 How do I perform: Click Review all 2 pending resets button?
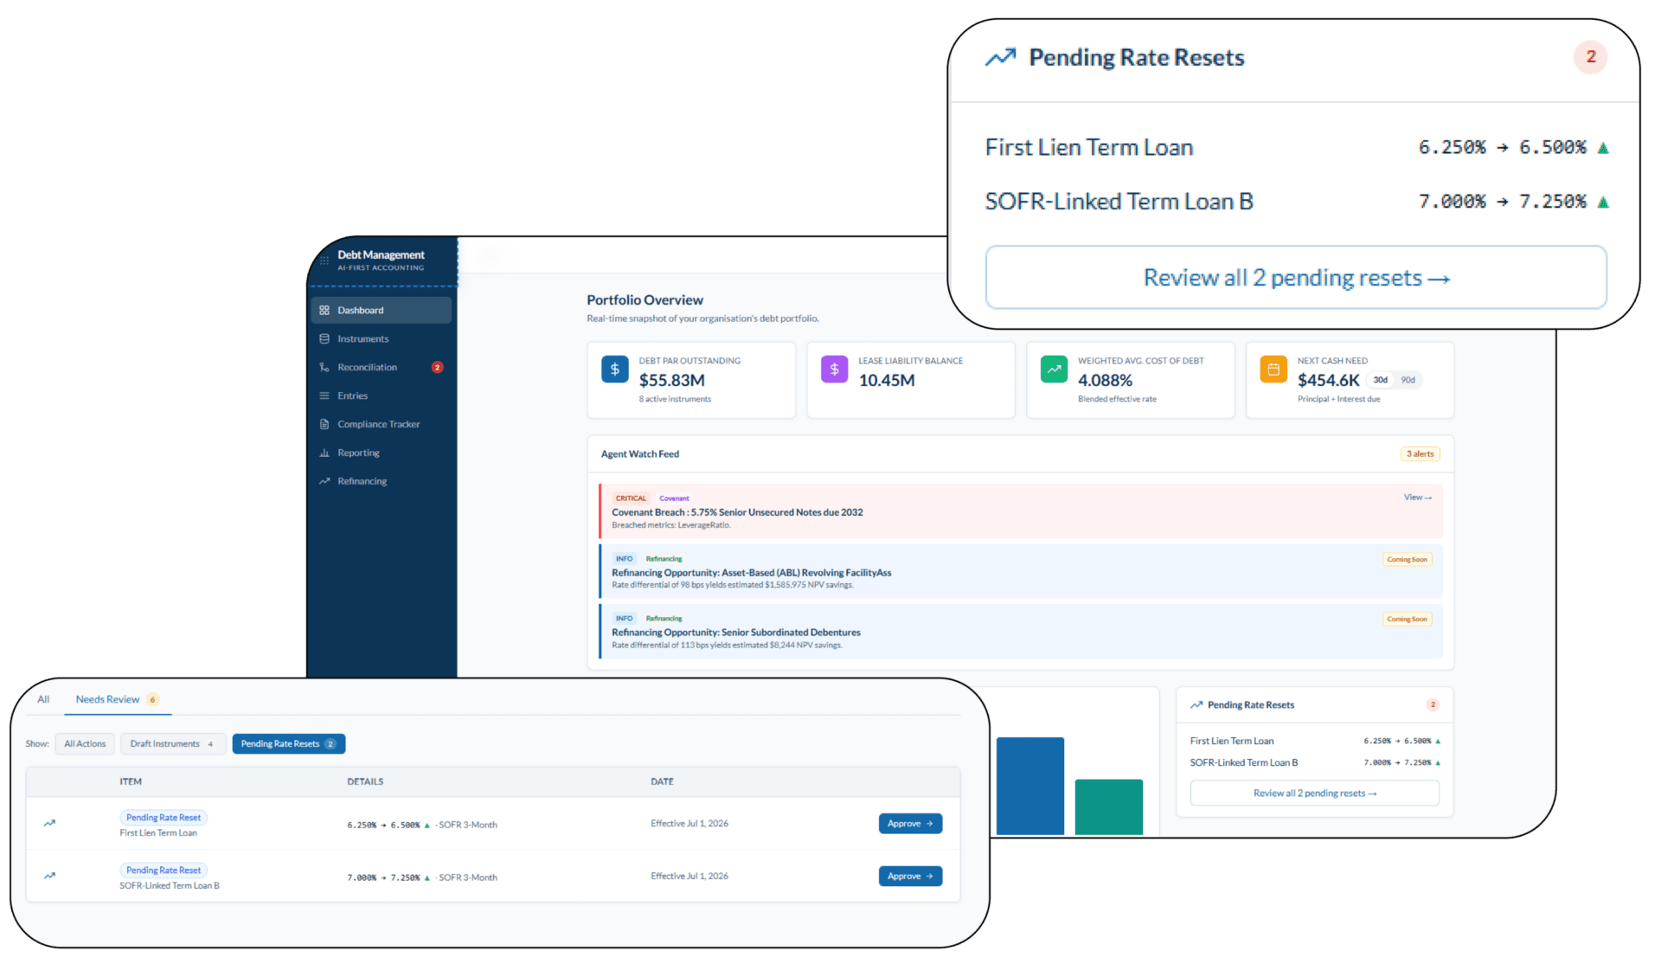tap(1296, 277)
